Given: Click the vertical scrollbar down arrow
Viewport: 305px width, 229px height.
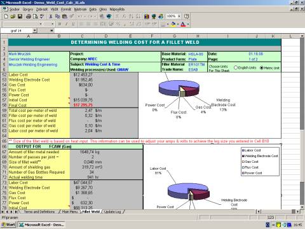Looking at the screenshot, I should click(x=302, y=207).
